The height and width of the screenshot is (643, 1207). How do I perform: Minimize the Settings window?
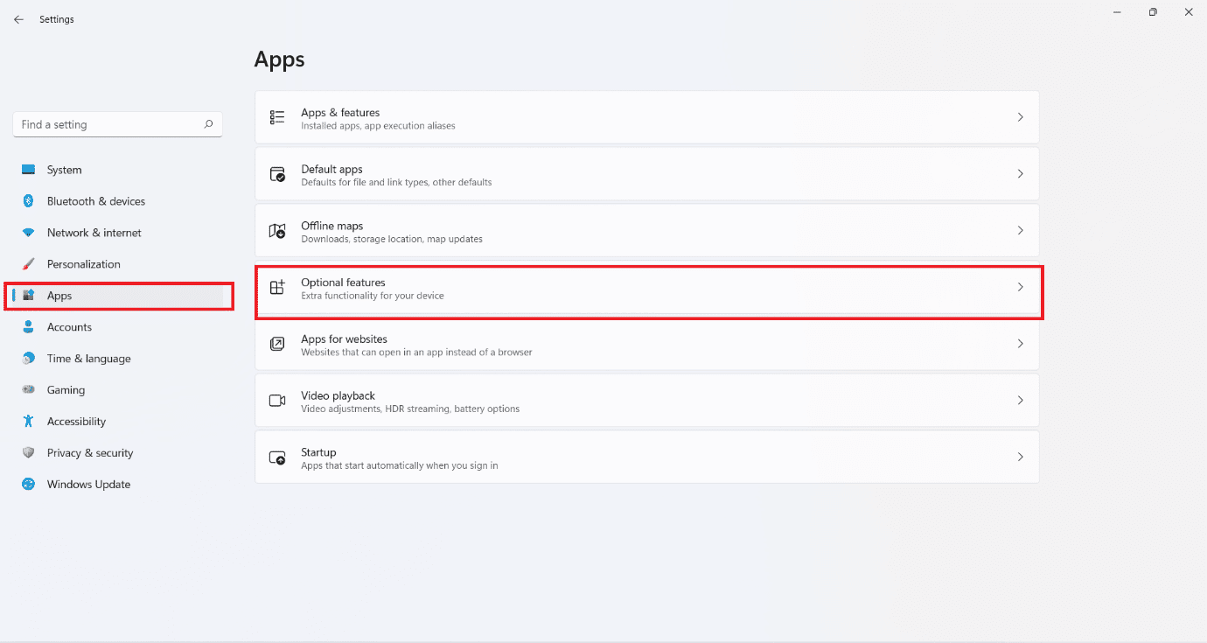tap(1118, 12)
